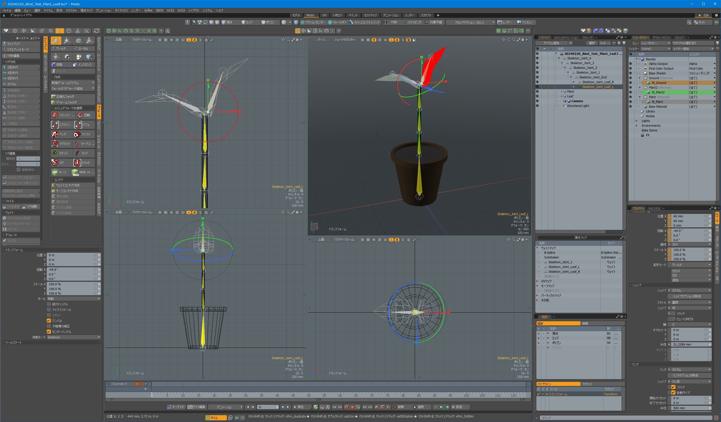
Task: Toggle visibility of Directional Light item
Action: coord(537,106)
